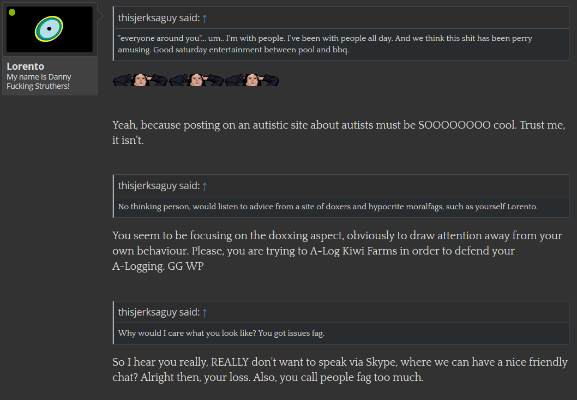
Task: Jump to first quoted post via arrow
Action: [205, 18]
